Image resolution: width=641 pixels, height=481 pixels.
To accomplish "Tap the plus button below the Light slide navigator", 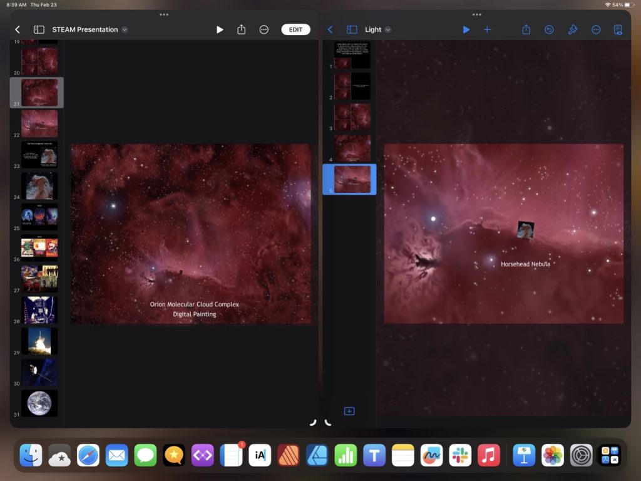I will pos(349,411).
